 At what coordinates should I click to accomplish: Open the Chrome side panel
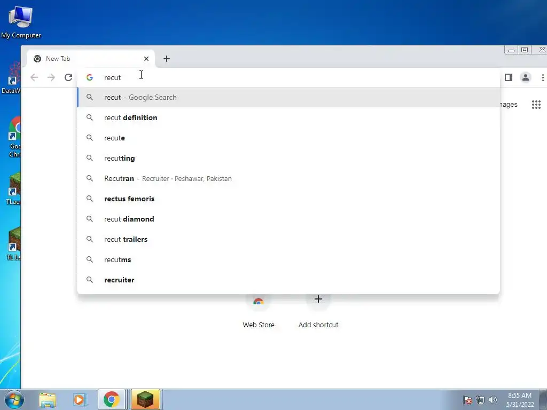tap(509, 77)
